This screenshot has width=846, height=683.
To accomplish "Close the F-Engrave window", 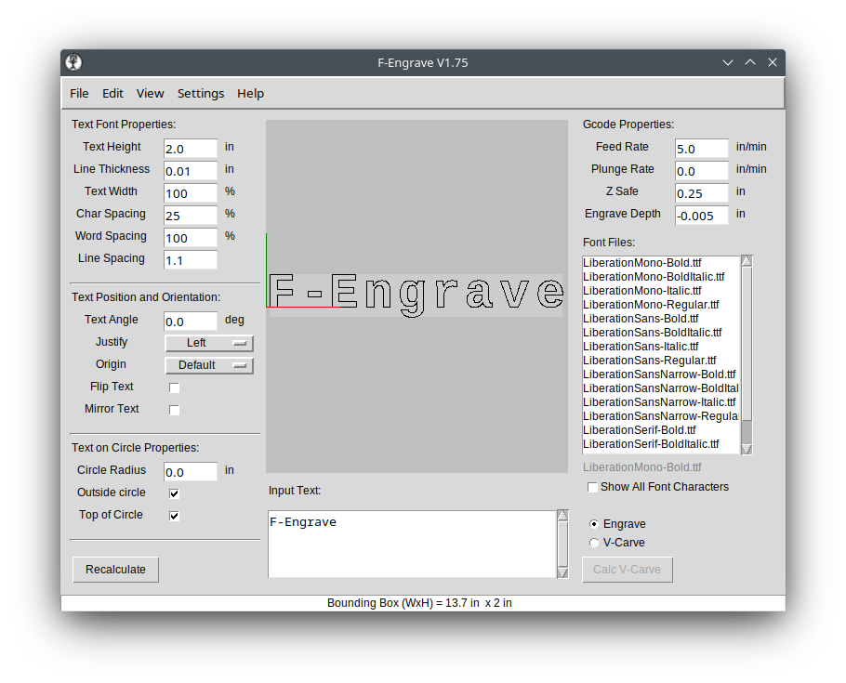I will tap(772, 62).
